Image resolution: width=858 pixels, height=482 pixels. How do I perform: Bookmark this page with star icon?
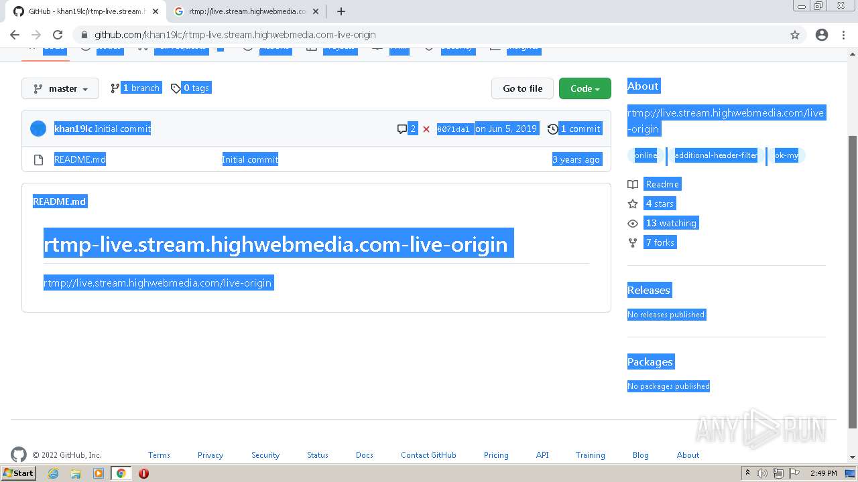pyautogui.click(x=795, y=35)
